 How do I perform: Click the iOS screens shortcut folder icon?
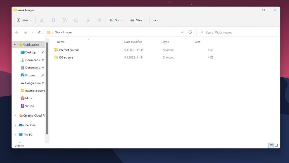click(56, 57)
